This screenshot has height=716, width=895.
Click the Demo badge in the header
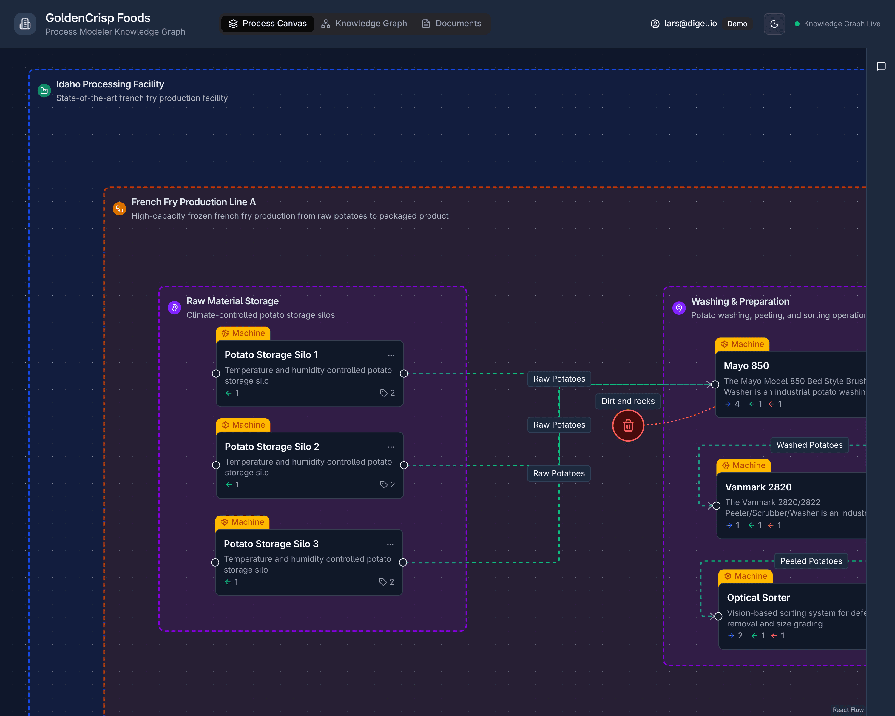point(737,24)
